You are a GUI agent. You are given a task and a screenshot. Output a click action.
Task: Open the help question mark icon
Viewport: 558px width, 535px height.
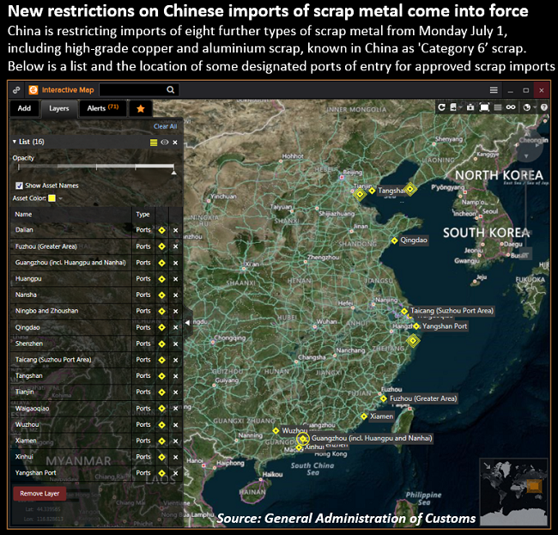click(543, 107)
